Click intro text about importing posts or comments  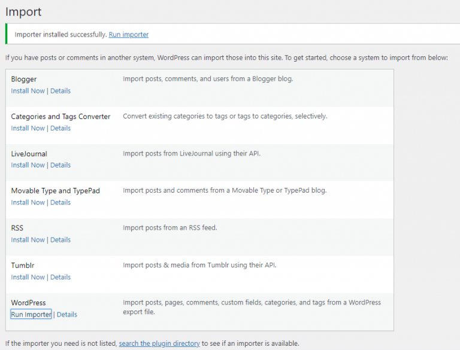(226, 58)
